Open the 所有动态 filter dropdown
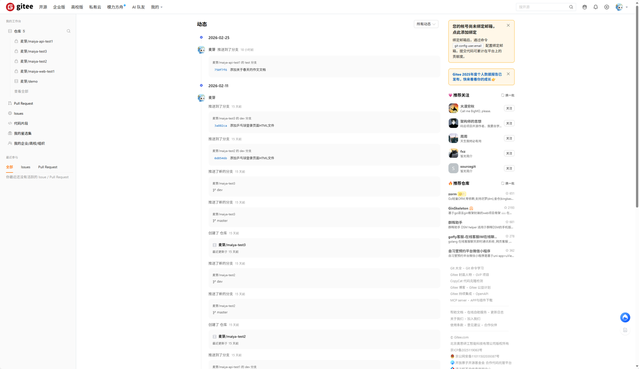The height and width of the screenshot is (369, 639). click(x=426, y=24)
